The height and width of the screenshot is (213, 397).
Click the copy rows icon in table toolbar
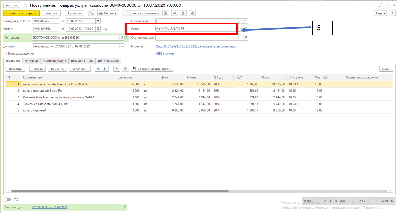tap(117, 69)
